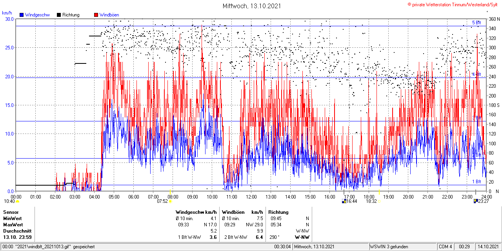This screenshot has width=502, height=251.
Task: Click the 05:34 direction MaxWert time
Action: (276, 224)
